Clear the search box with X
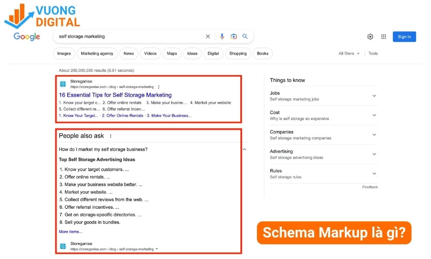 click(x=208, y=36)
